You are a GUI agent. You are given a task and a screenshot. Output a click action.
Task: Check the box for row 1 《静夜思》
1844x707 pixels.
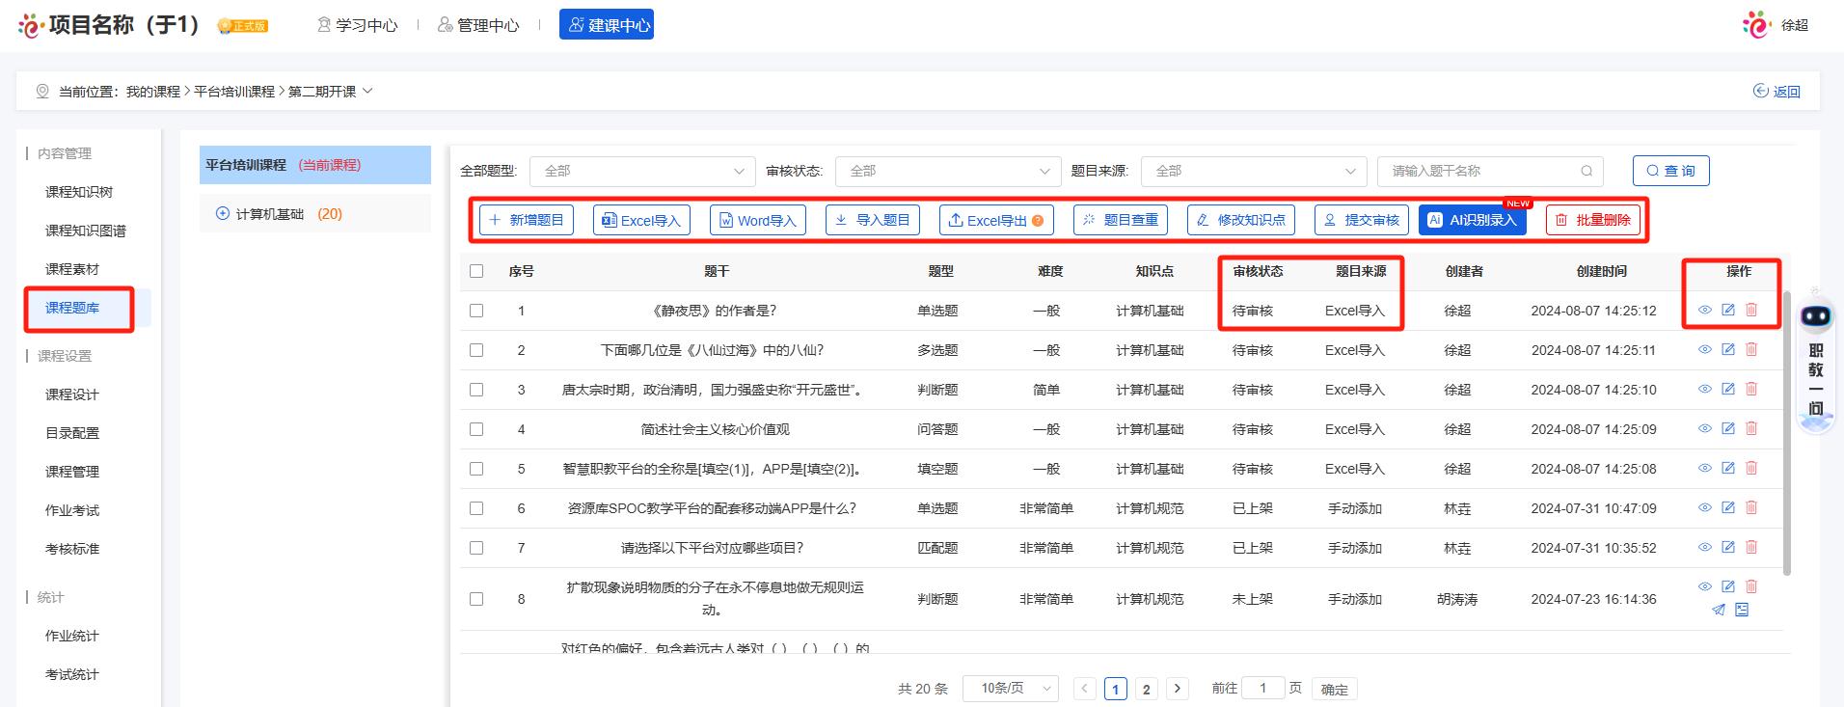[x=476, y=311]
